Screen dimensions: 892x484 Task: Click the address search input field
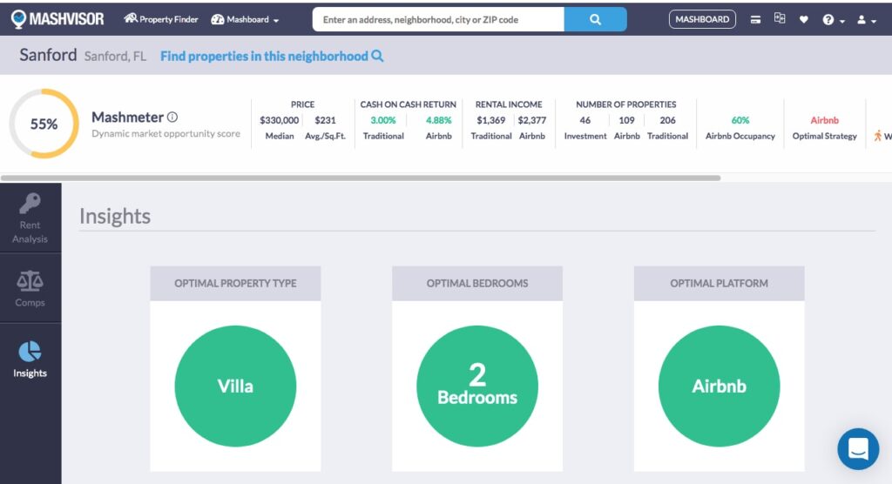(x=438, y=19)
